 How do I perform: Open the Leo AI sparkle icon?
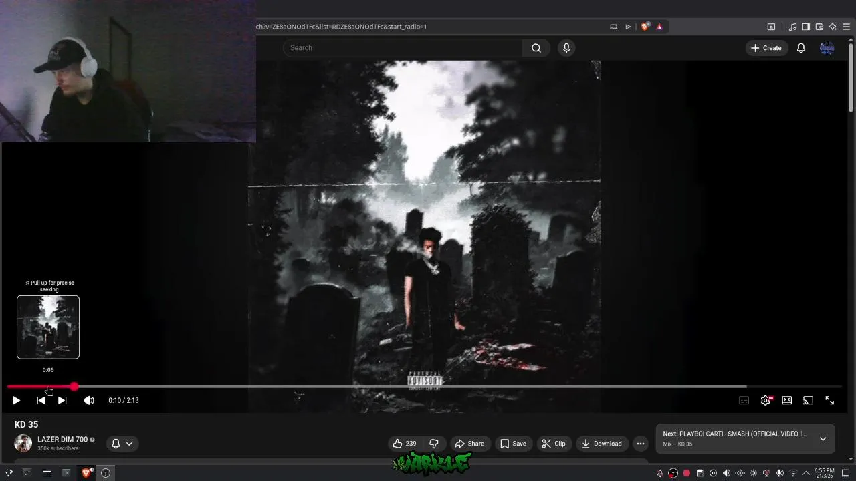point(833,27)
